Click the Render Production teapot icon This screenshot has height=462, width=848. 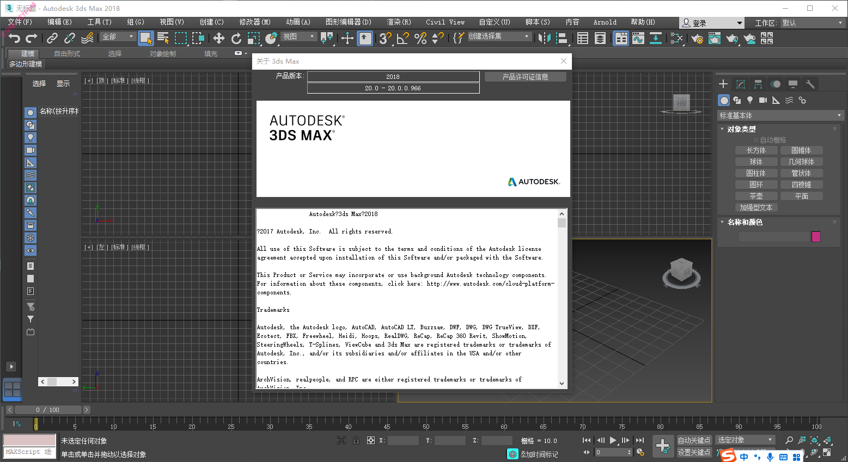732,38
